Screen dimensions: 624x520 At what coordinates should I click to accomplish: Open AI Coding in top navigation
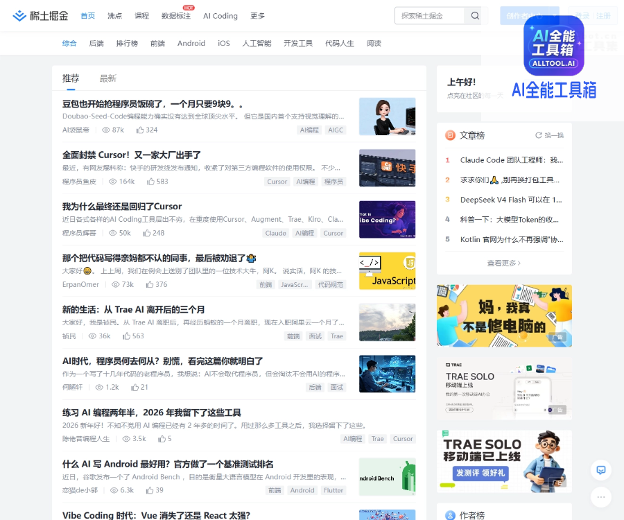coord(220,16)
